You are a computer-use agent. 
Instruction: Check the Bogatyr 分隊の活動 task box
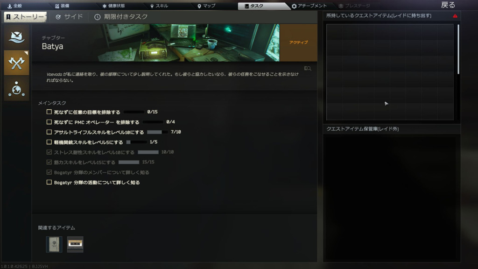(x=49, y=183)
